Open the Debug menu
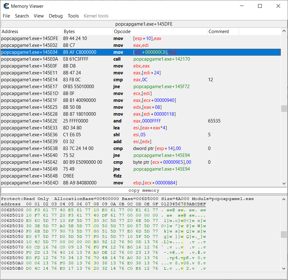Screen dimensions: 288x280 (56, 16)
